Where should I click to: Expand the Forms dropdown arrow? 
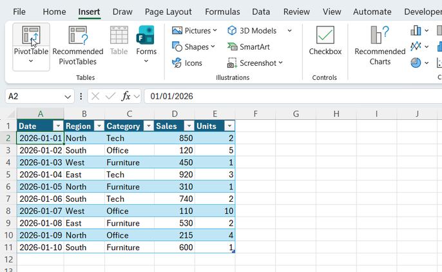tap(146, 61)
